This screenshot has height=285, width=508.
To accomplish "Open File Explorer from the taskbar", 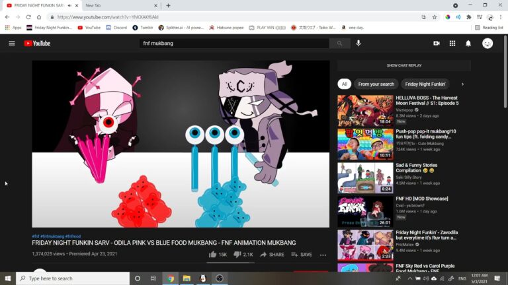I will click(187, 278).
